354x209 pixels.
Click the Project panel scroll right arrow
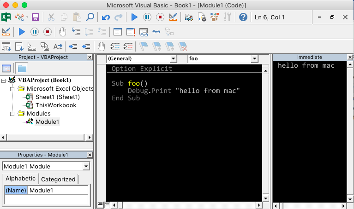coord(90,137)
